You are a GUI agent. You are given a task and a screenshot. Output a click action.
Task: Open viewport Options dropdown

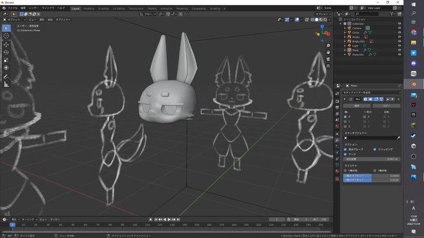(323, 14)
